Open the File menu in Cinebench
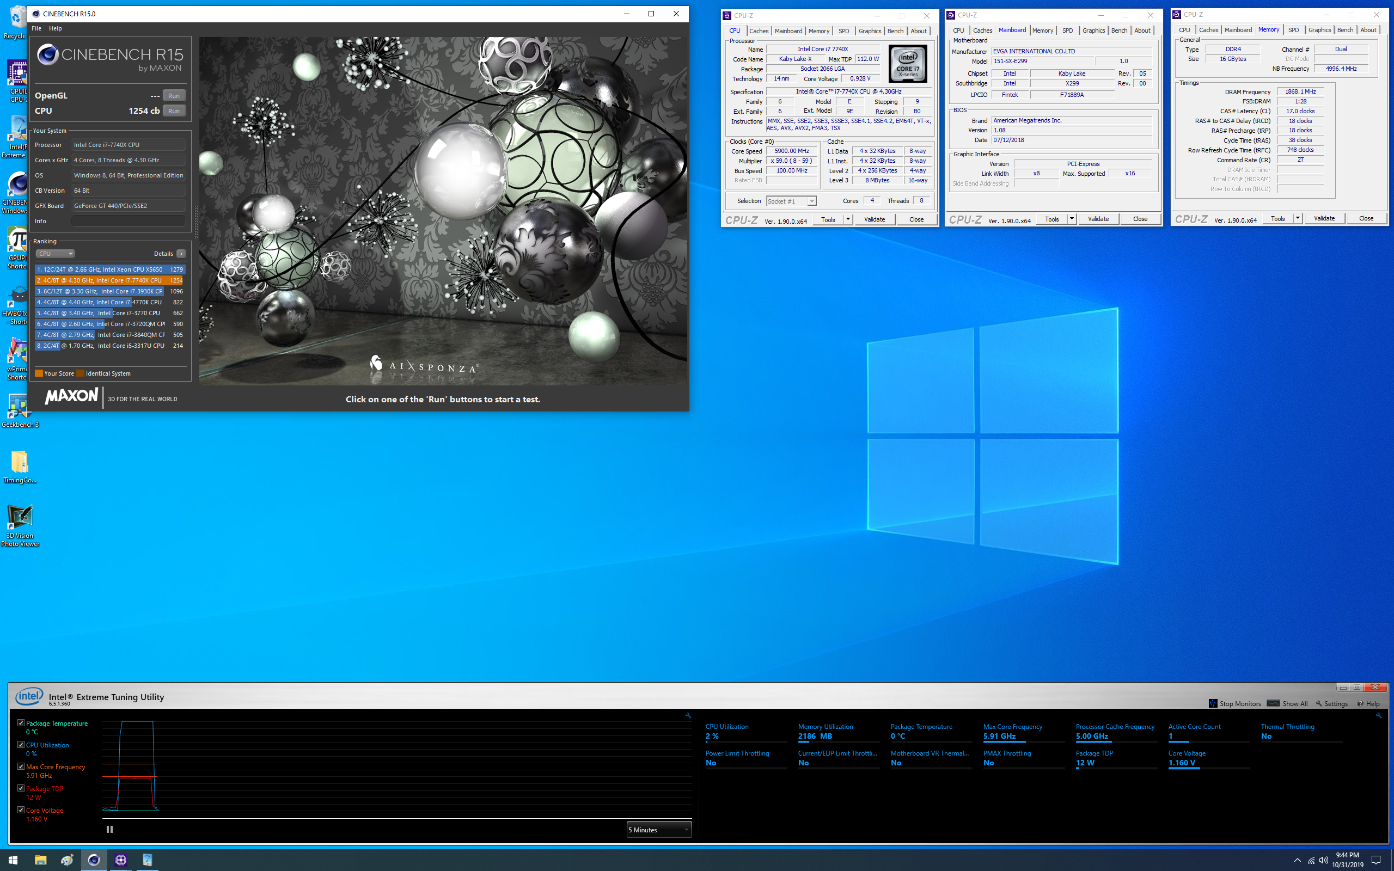The width and height of the screenshot is (1394, 871). tap(36, 28)
